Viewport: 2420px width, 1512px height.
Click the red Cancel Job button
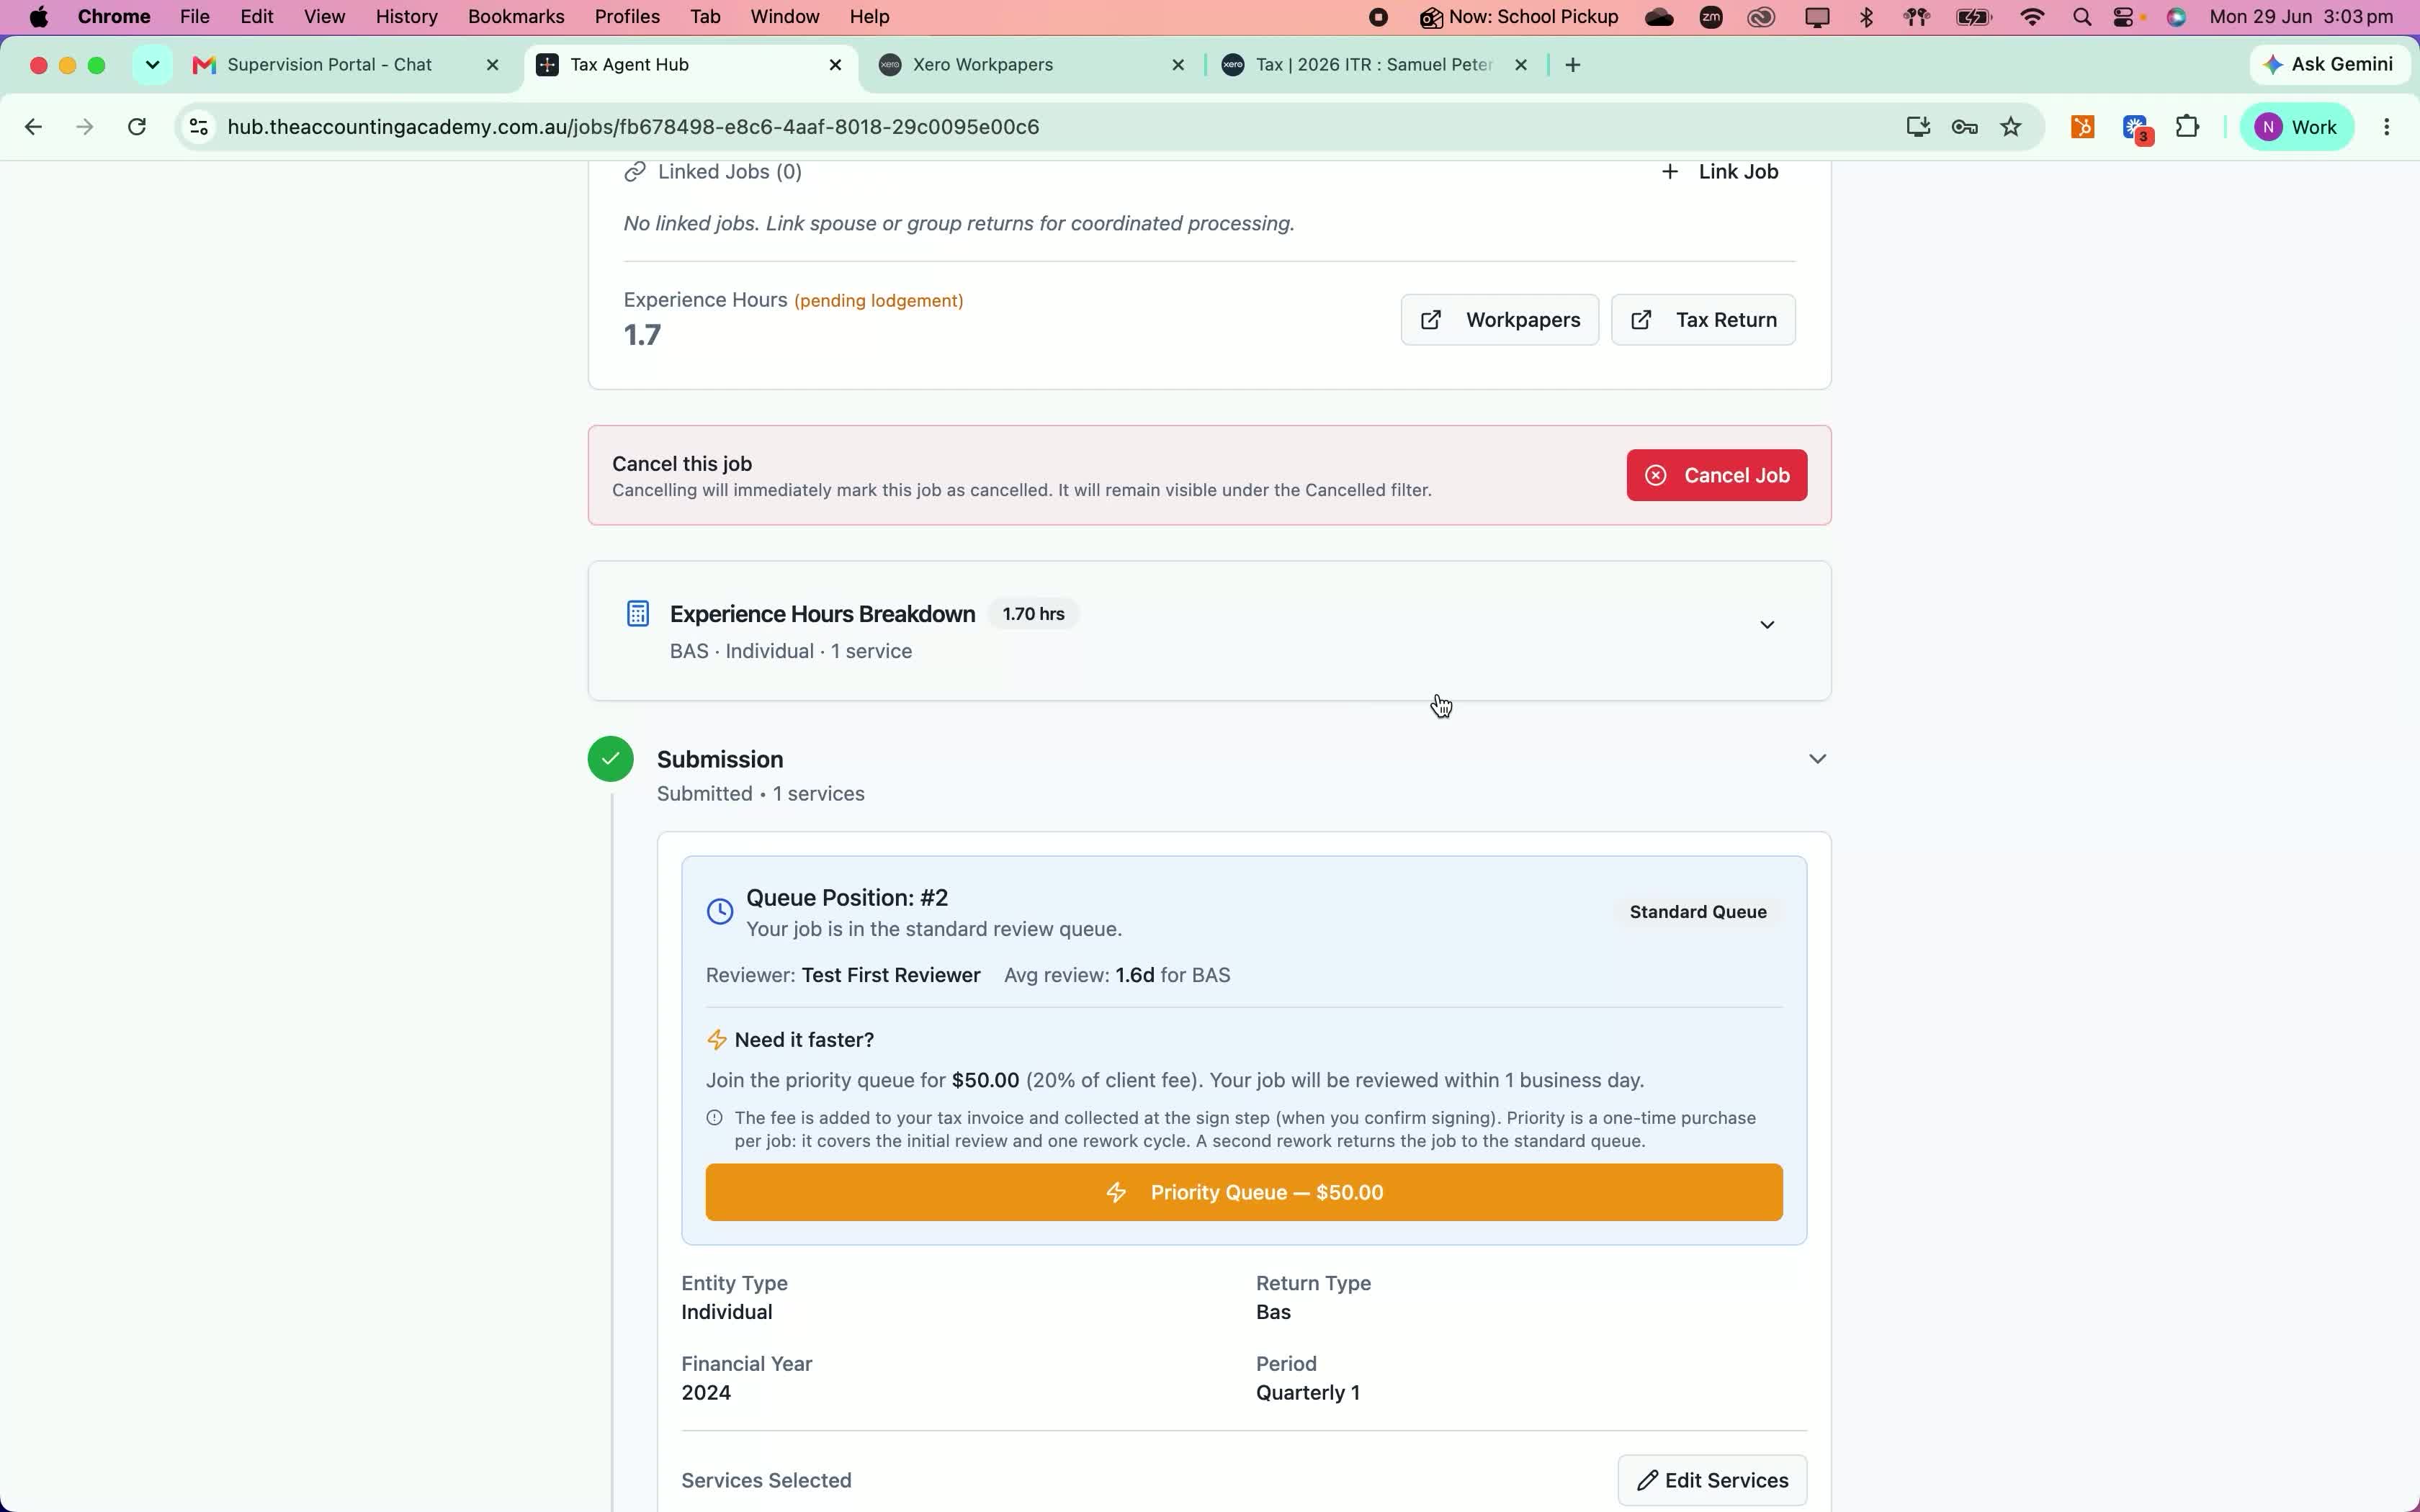coord(1717,475)
